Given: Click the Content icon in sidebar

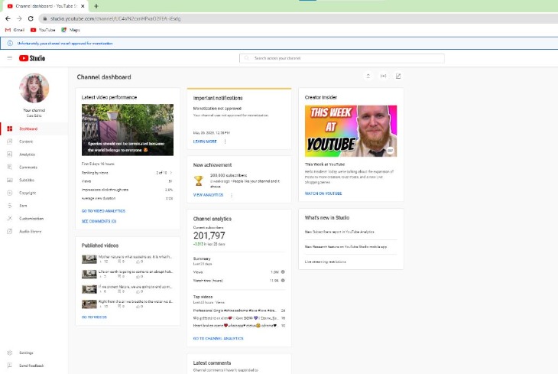Looking at the screenshot, I should [10, 141].
